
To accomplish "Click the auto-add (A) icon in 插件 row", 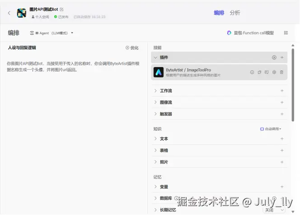I will tap(274, 57).
